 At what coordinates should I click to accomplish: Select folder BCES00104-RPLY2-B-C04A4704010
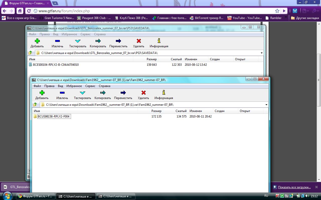(56, 64)
